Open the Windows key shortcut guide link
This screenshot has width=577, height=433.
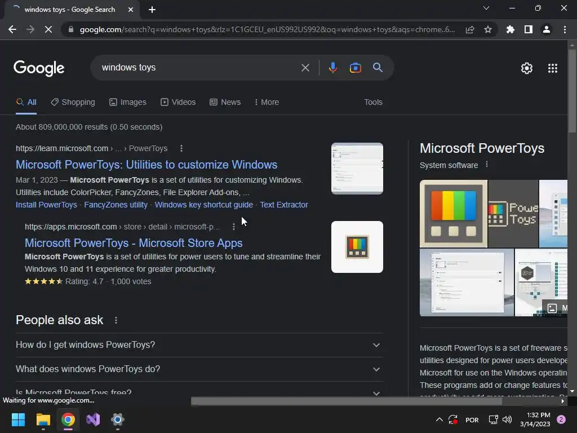(203, 205)
